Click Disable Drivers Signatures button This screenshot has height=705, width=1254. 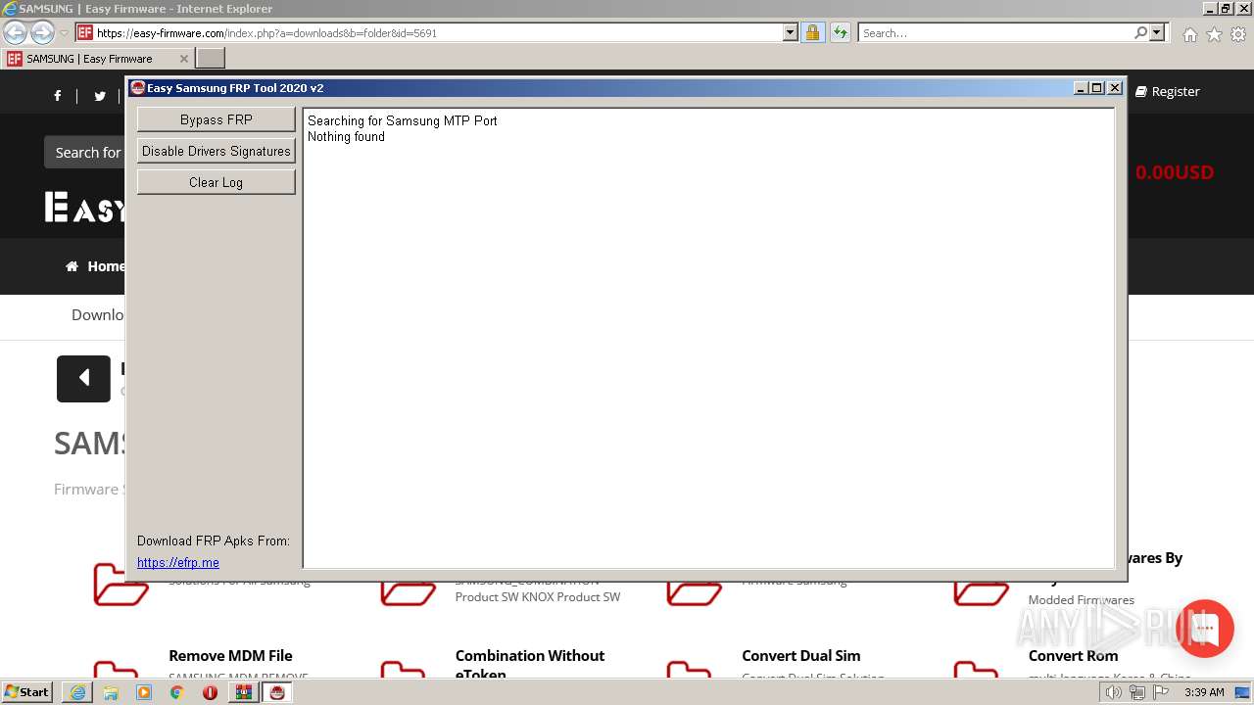(217, 151)
